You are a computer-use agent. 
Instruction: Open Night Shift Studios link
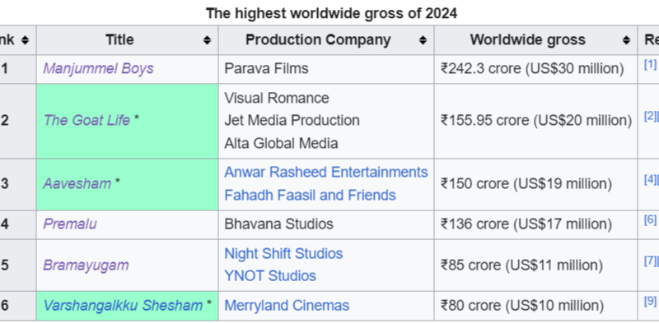pos(283,254)
